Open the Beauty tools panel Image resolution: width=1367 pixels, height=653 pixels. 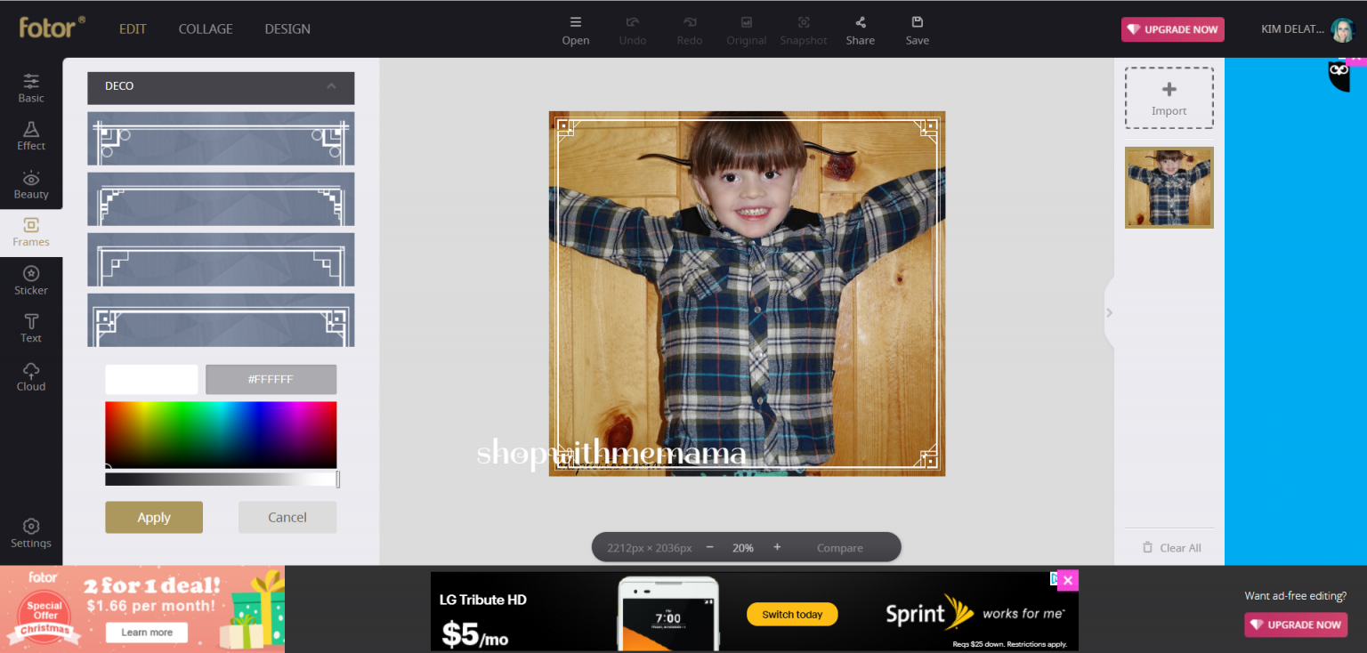click(31, 184)
